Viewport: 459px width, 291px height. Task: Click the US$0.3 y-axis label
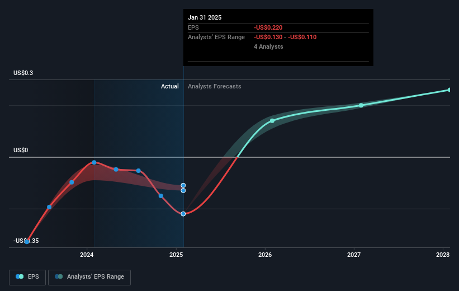tap(23, 73)
